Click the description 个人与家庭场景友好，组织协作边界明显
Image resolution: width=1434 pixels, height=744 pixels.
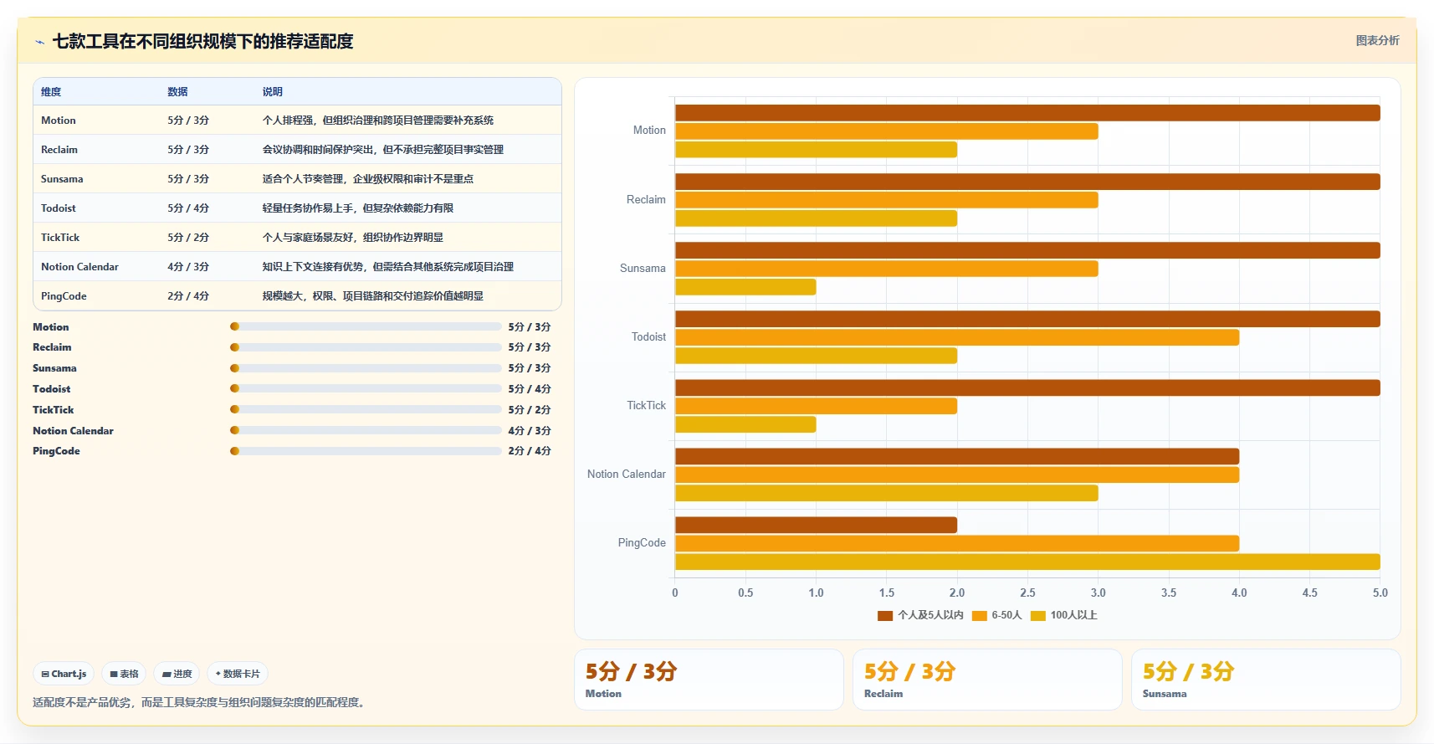[x=353, y=238]
